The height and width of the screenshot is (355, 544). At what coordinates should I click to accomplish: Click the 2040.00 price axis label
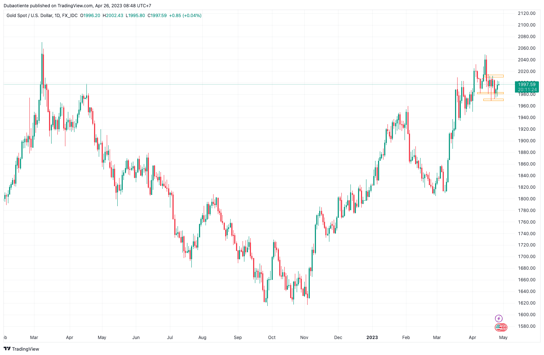(527, 60)
